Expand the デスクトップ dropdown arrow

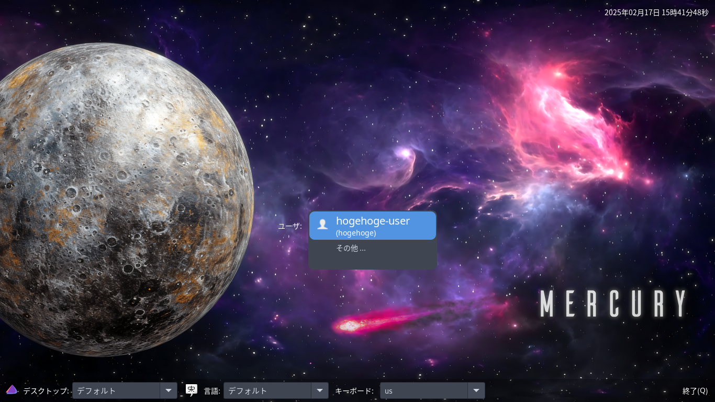169,390
